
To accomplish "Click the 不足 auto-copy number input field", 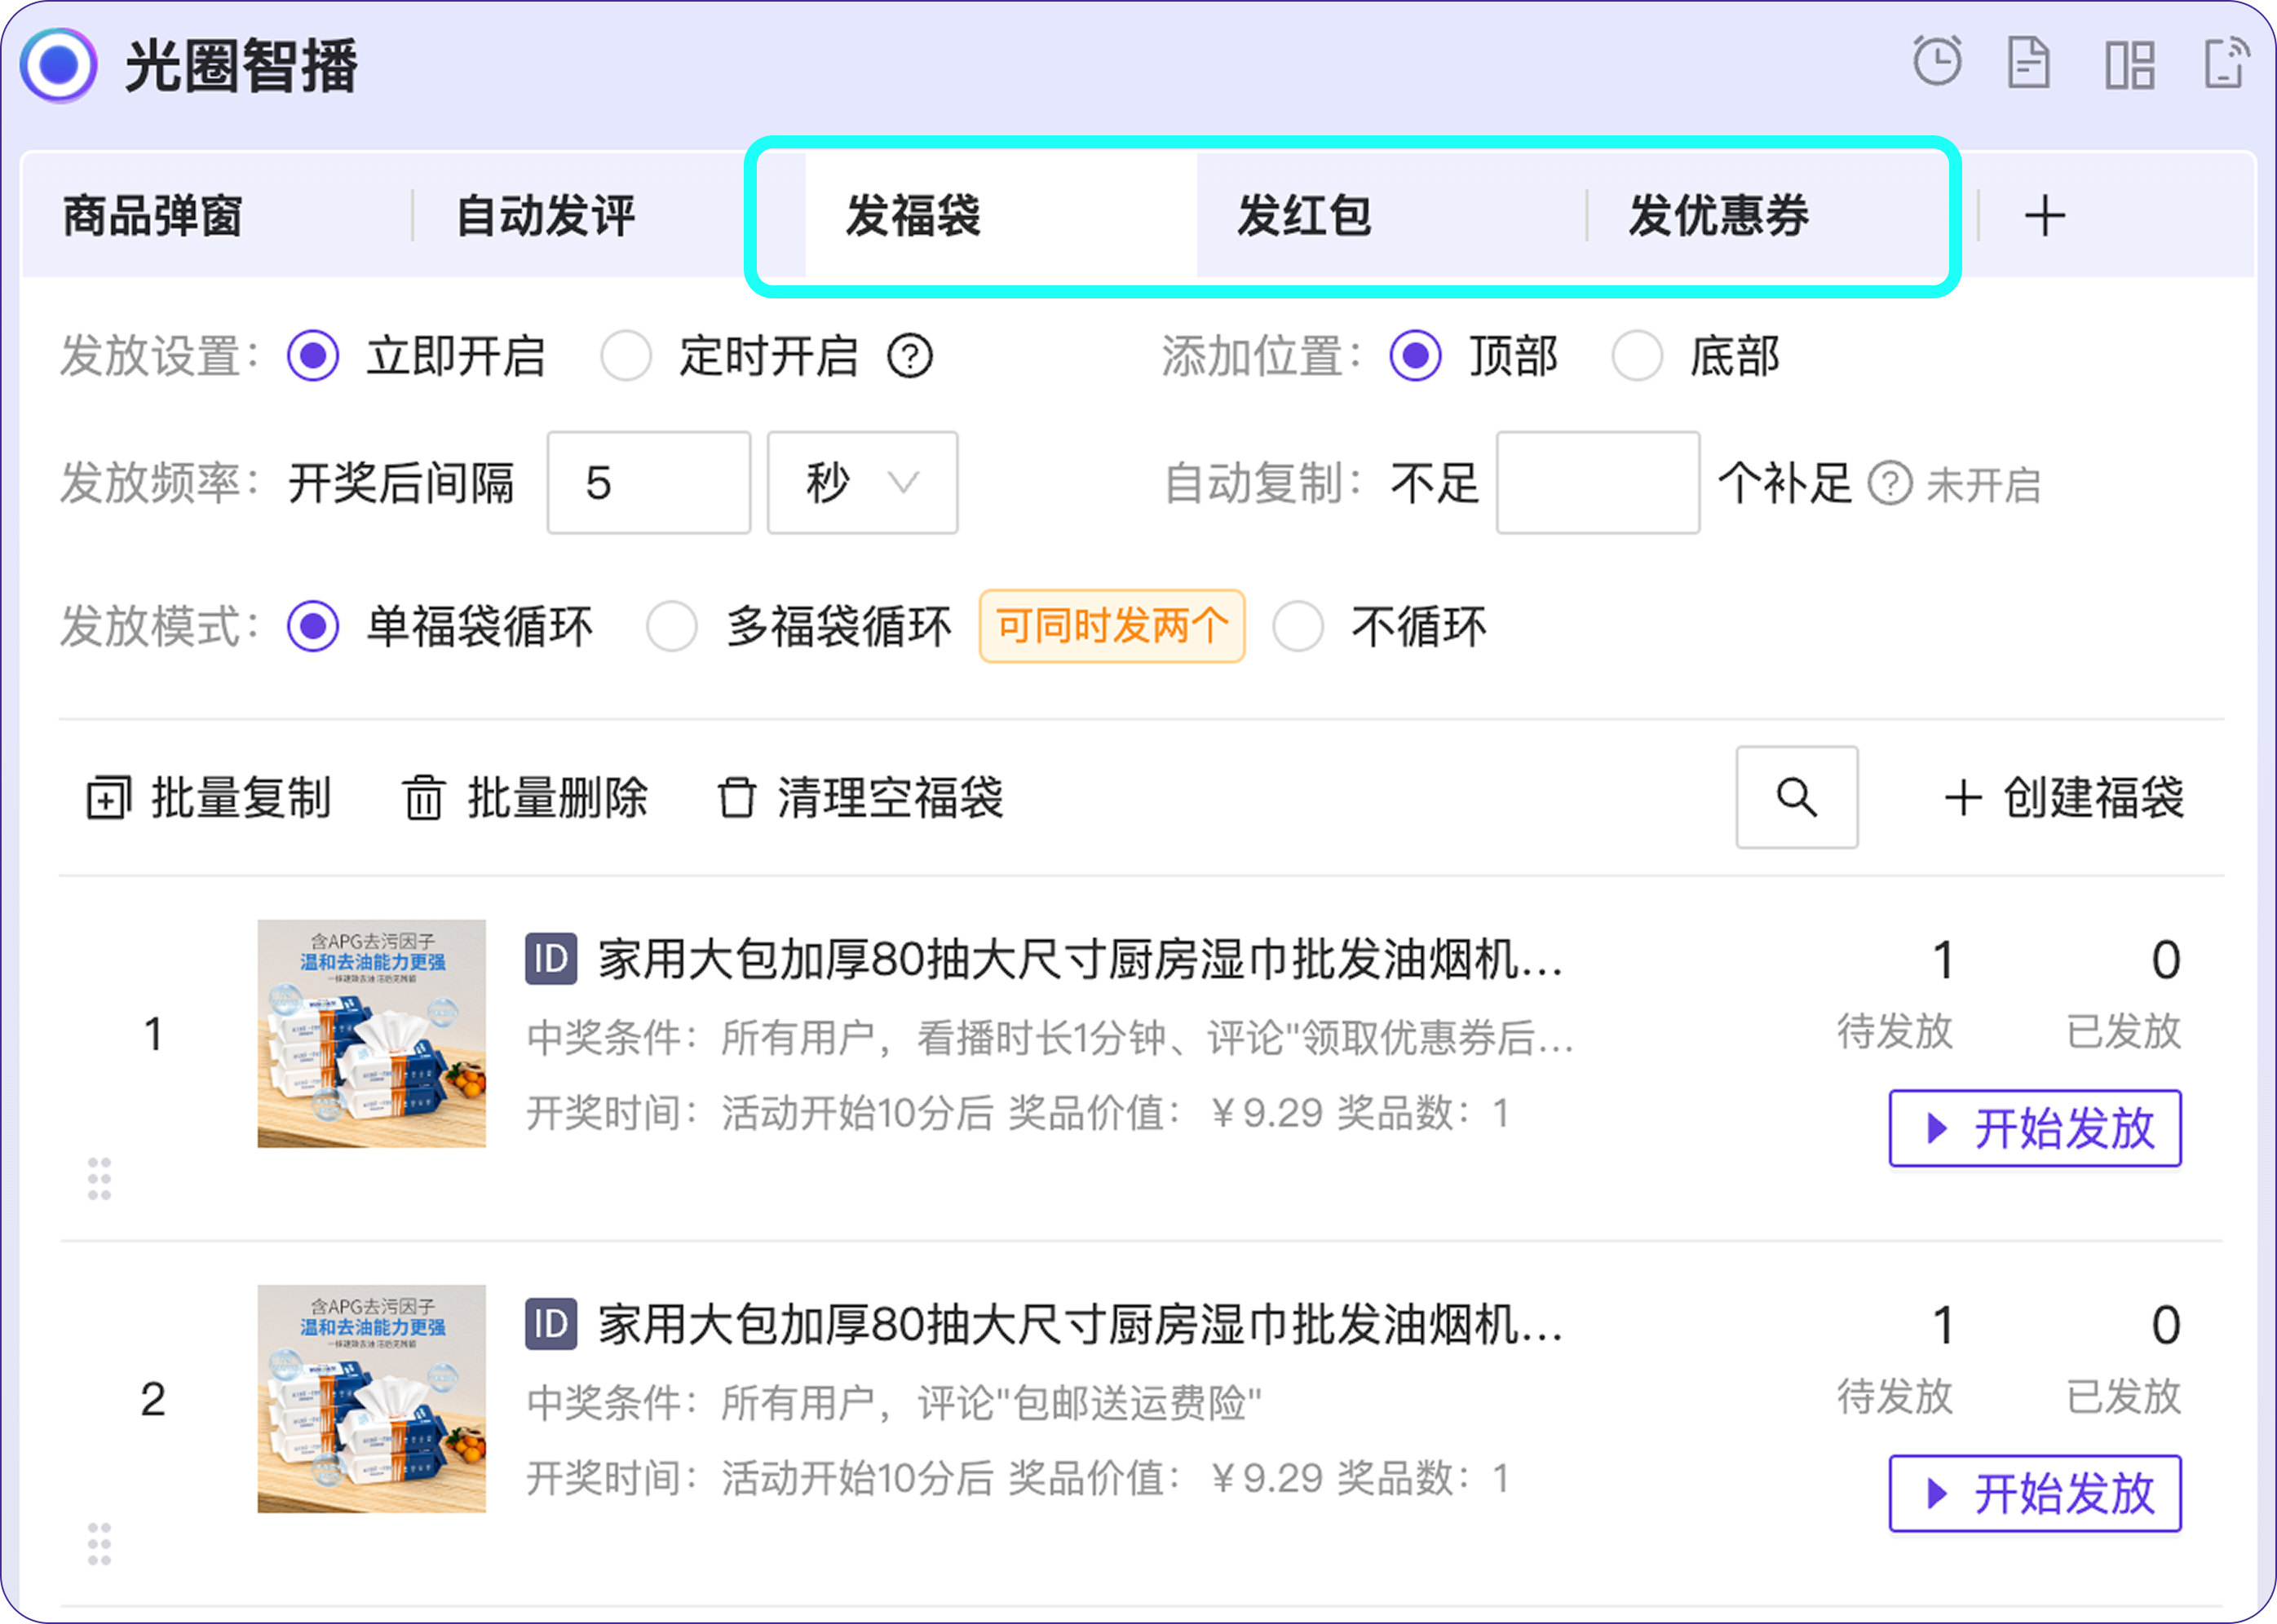I will click(1597, 483).
